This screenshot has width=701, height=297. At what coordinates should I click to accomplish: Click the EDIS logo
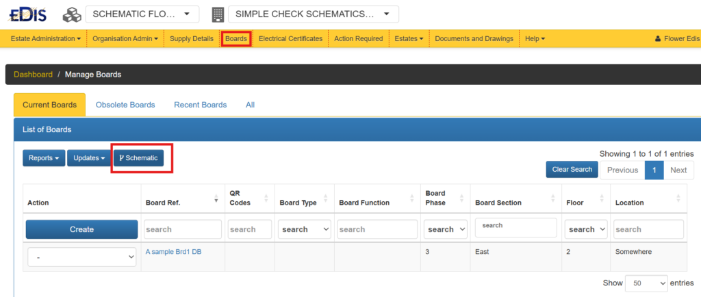pyautogui.click(x=27, y=14)
